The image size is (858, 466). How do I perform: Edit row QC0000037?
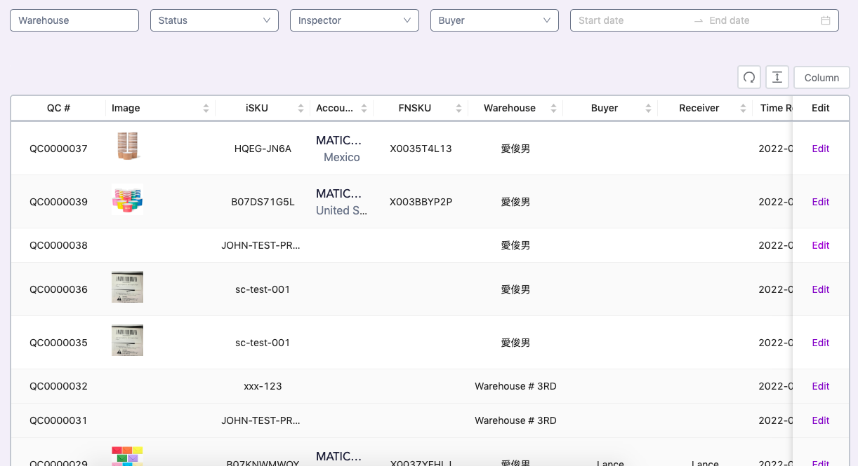pos(821,149)
